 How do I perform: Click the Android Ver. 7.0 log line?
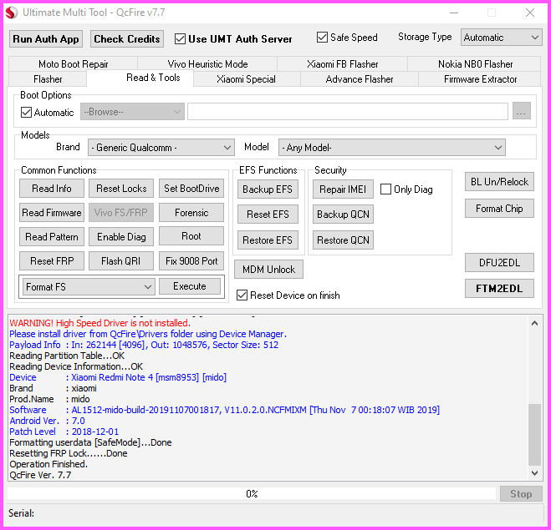coord(47,421)
